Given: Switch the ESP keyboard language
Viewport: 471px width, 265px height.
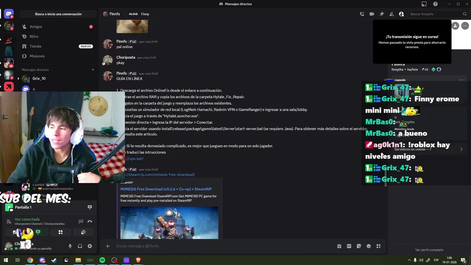Looking at the screenshot, I should point(436,260).
